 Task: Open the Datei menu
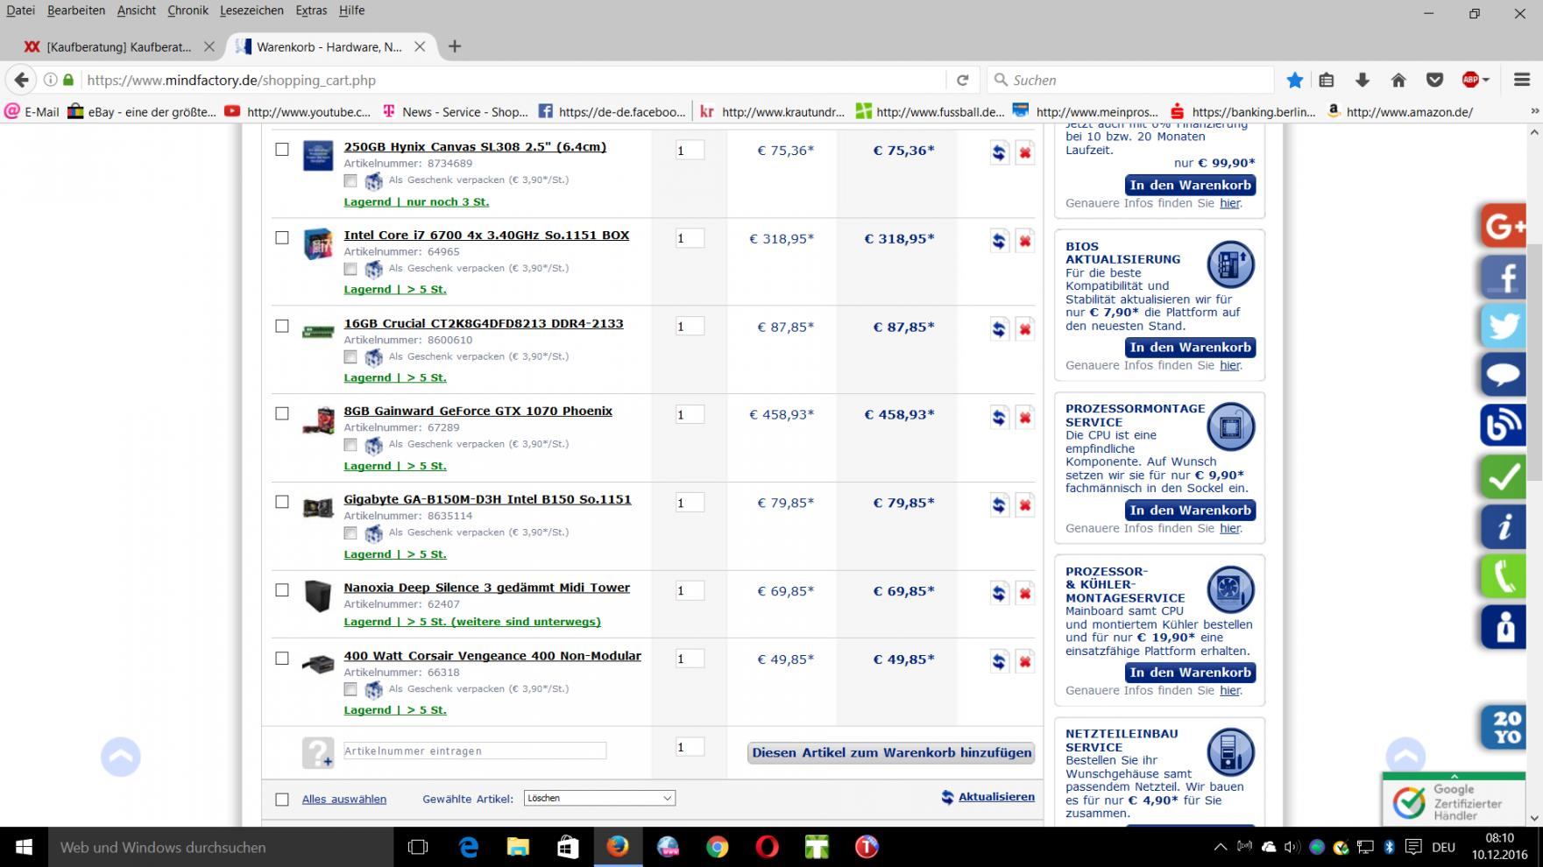point(21,11)
